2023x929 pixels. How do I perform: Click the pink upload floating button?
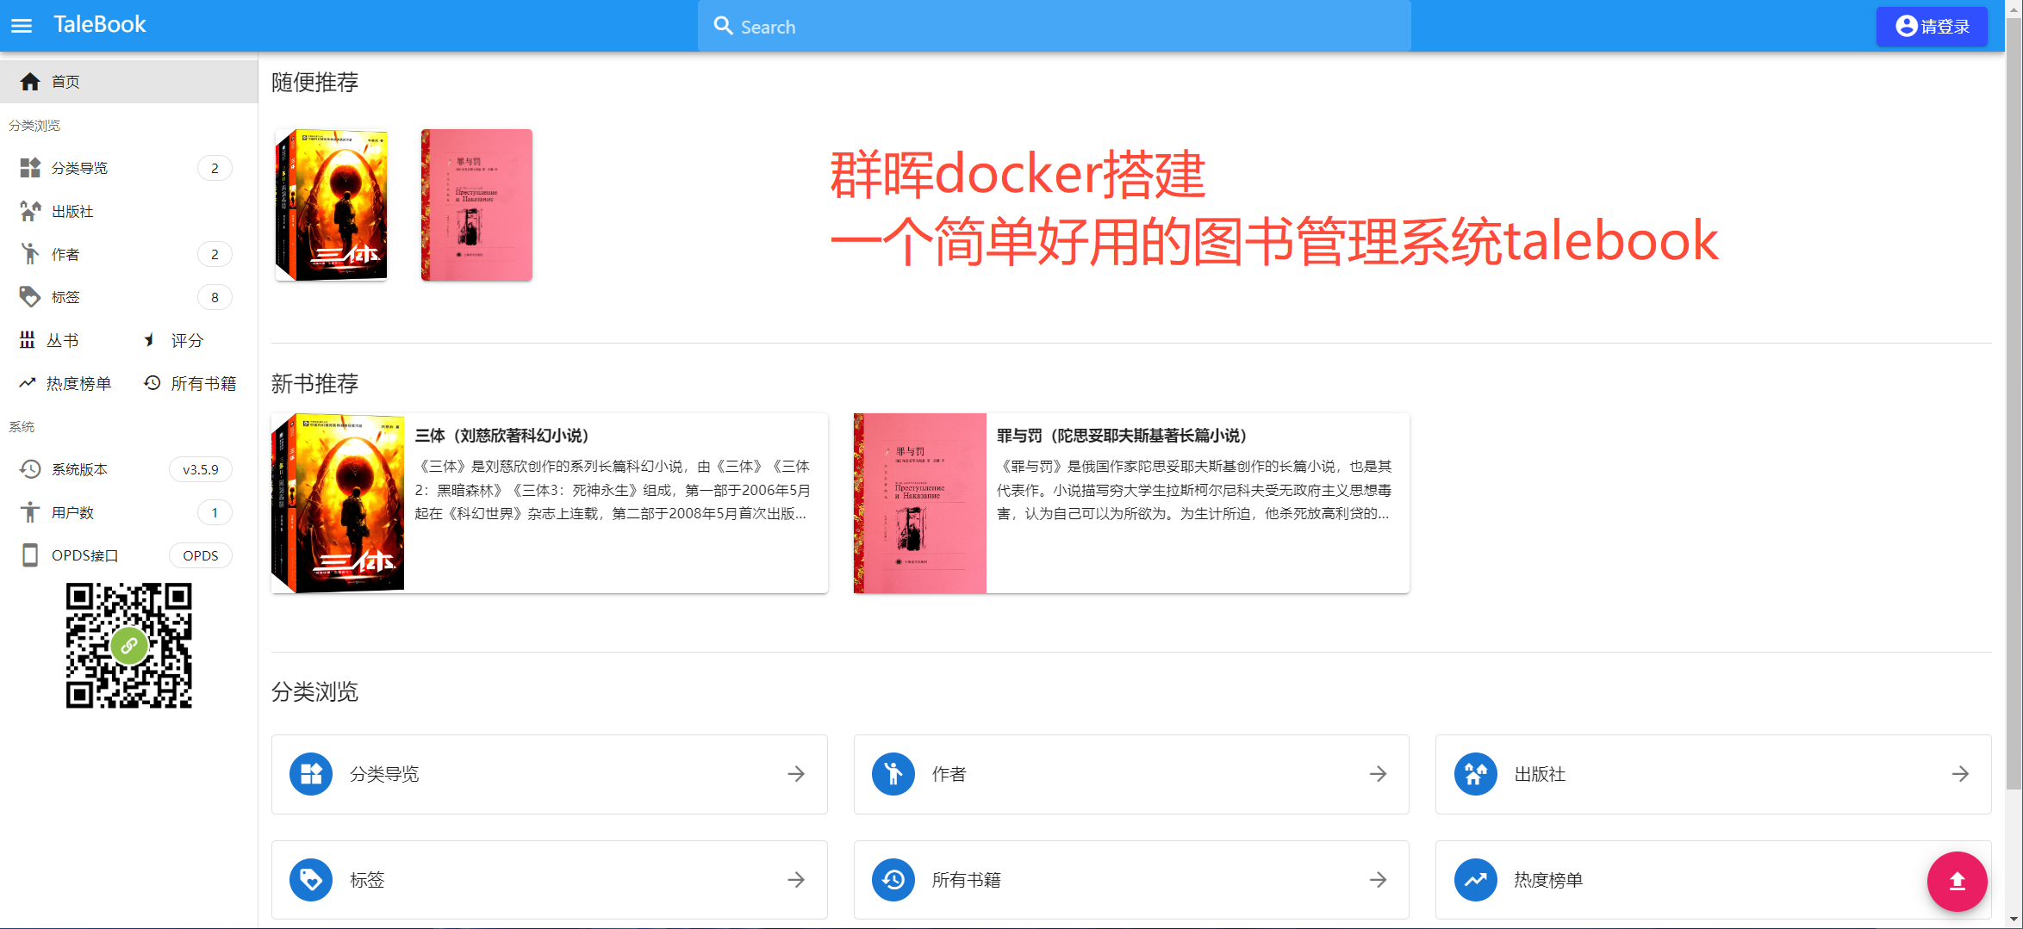1957,881
